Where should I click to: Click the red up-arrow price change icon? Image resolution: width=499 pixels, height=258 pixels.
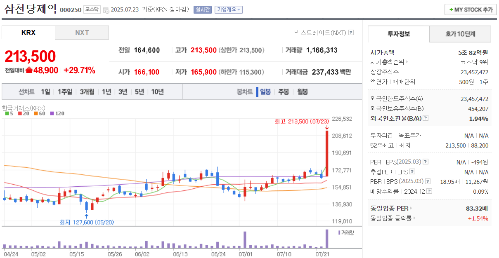pyautogui.click(x=29, y=70)
